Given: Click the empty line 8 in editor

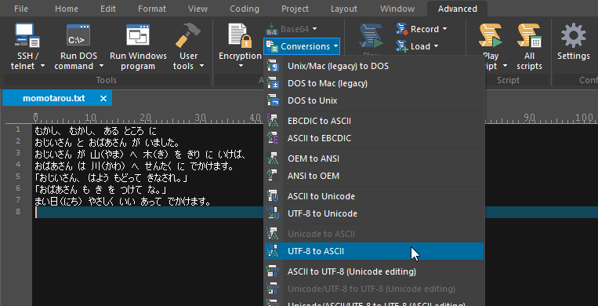Looking at the screenshot, I should click(149, 212).
